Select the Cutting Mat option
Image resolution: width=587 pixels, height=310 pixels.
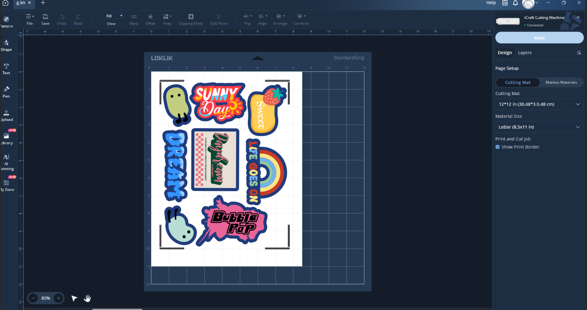point(517,82)
